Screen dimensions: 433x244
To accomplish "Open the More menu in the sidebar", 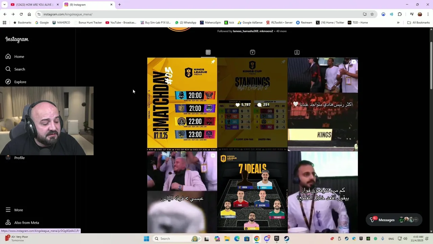I will click(x=14, y=210).
